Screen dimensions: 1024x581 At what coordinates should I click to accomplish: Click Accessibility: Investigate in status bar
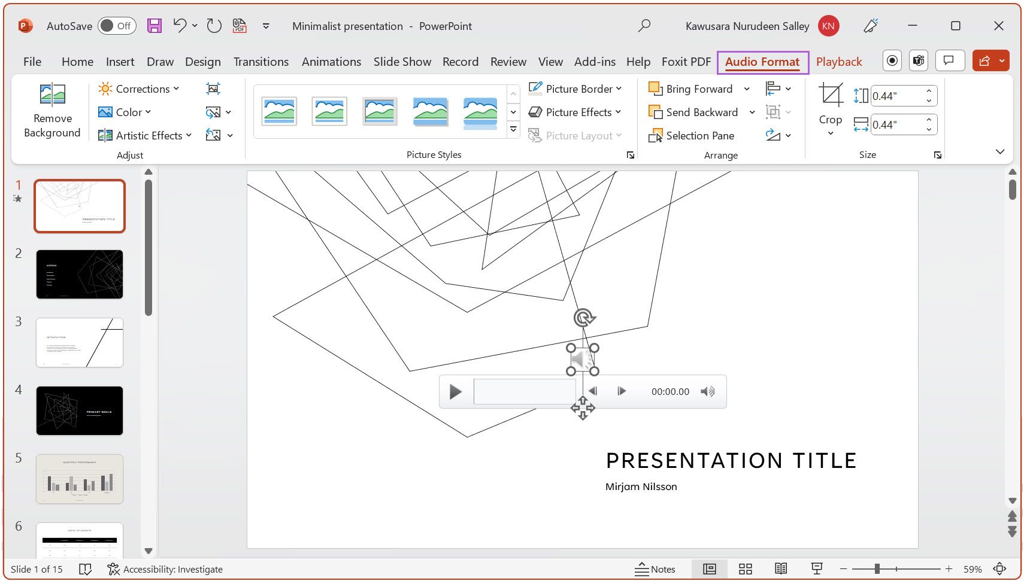(165, 569)
